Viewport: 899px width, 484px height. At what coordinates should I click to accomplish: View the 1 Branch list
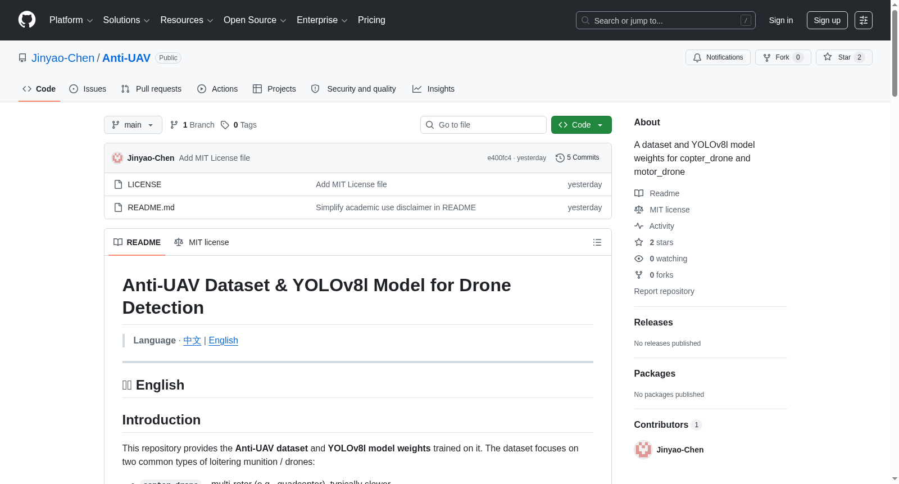tap(192, 125)
